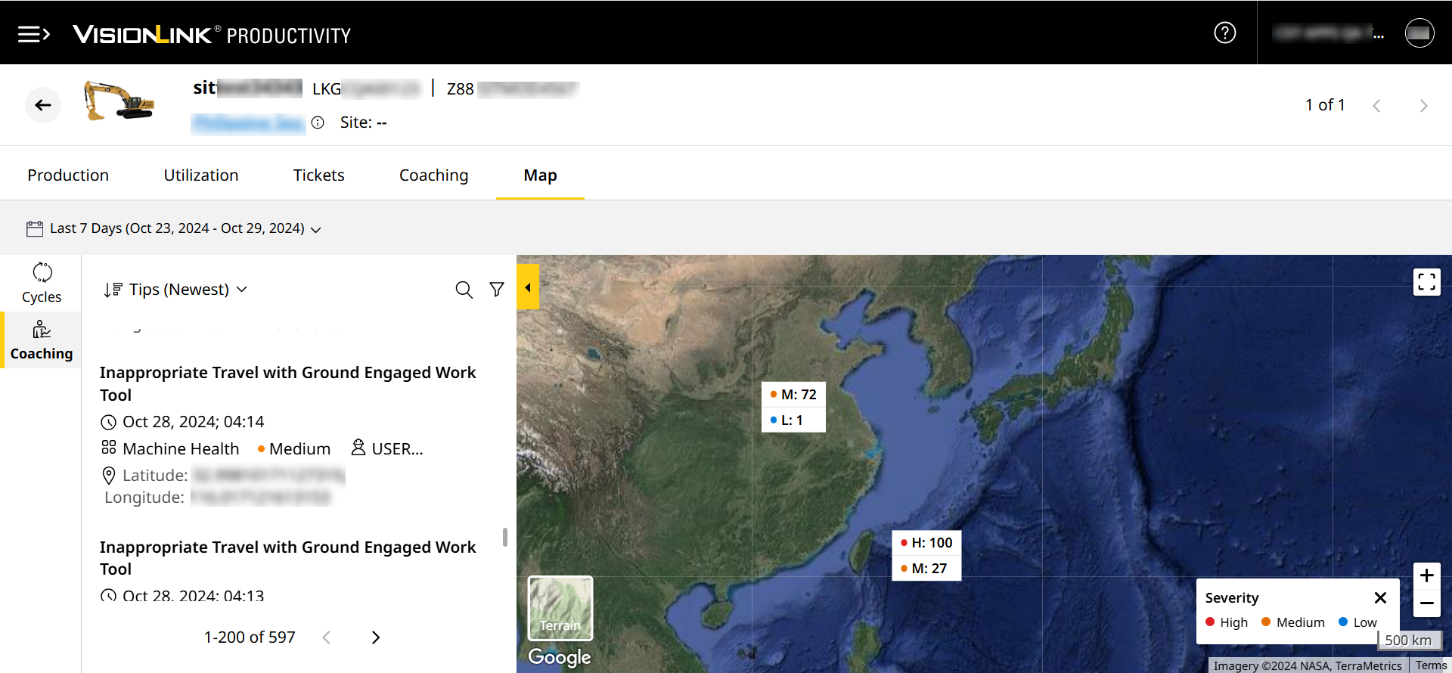Open the Tickets tab
This screenshot has width=1452, height=673.
point(318,175)
